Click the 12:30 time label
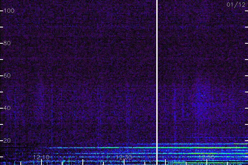The image size is (248, 165). (124, 157)
